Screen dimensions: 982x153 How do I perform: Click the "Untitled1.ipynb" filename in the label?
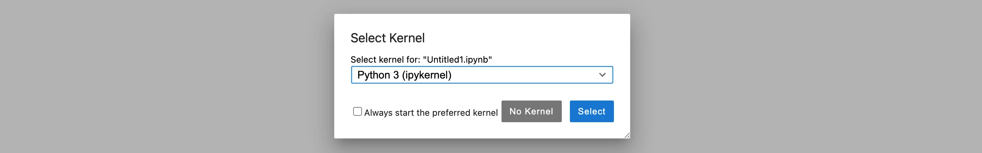pyautogui.click(x=457, y=60)
